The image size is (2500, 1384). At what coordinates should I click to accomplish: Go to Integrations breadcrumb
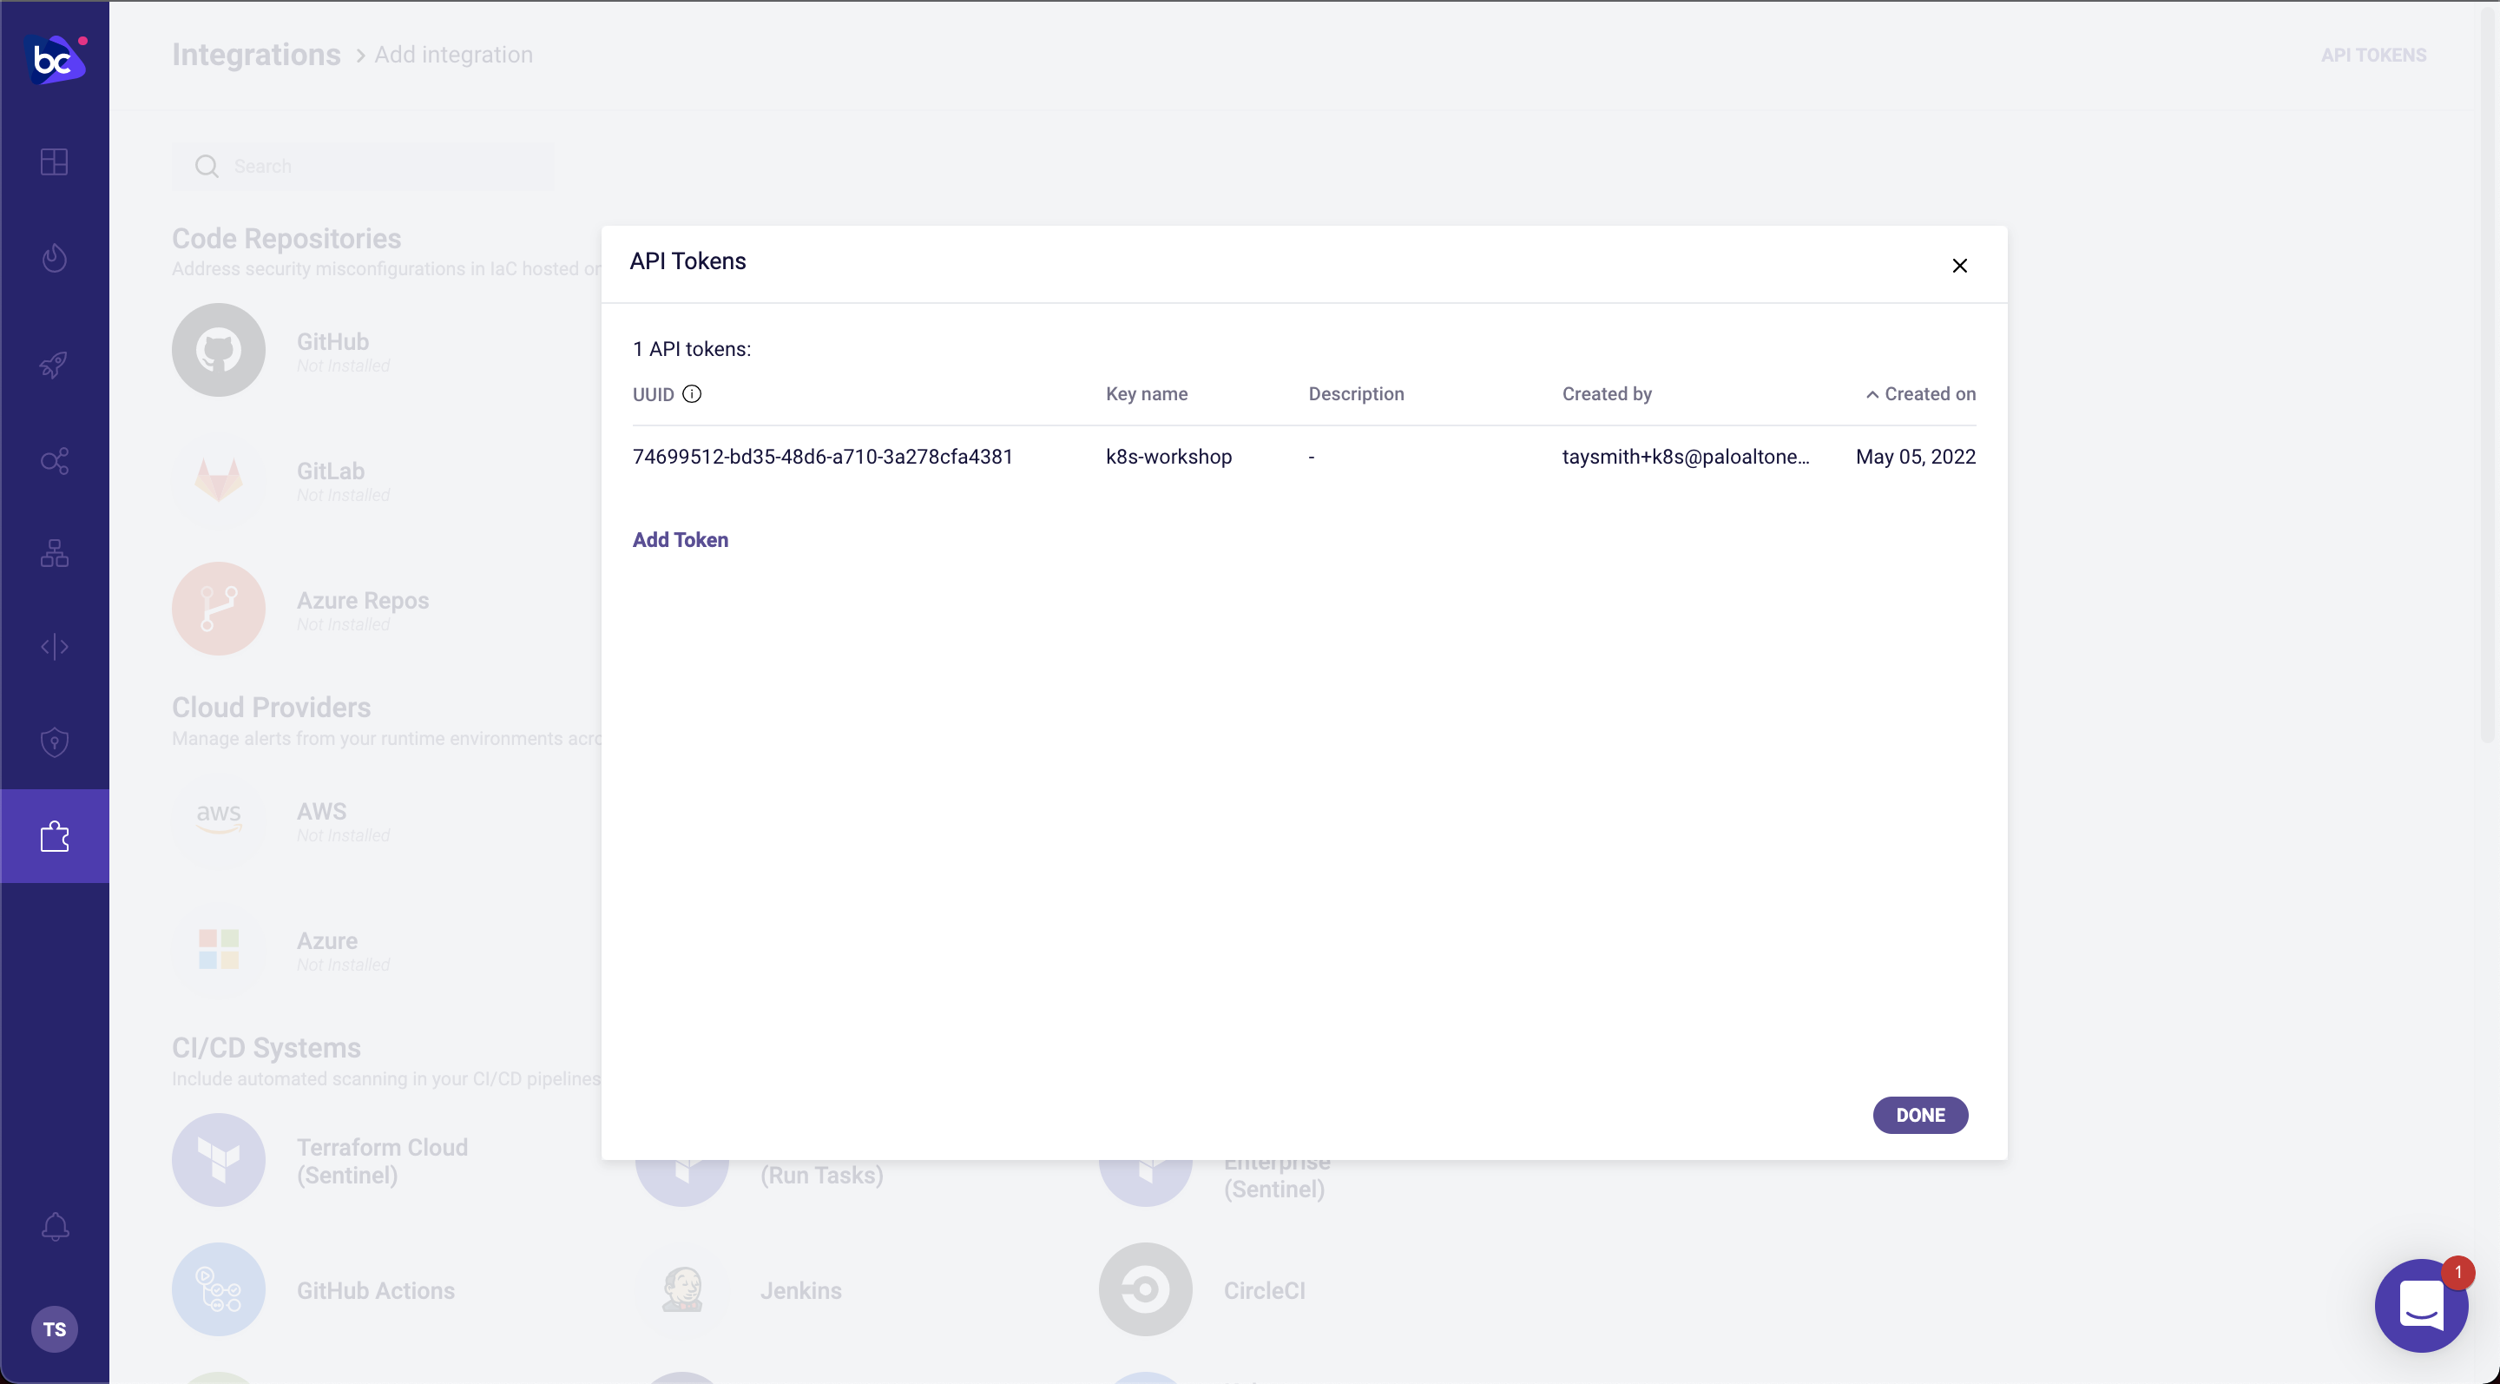(x=256, y=56)
